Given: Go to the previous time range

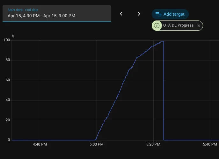Looking at the screenshot, I should click(x=121, y=14).
